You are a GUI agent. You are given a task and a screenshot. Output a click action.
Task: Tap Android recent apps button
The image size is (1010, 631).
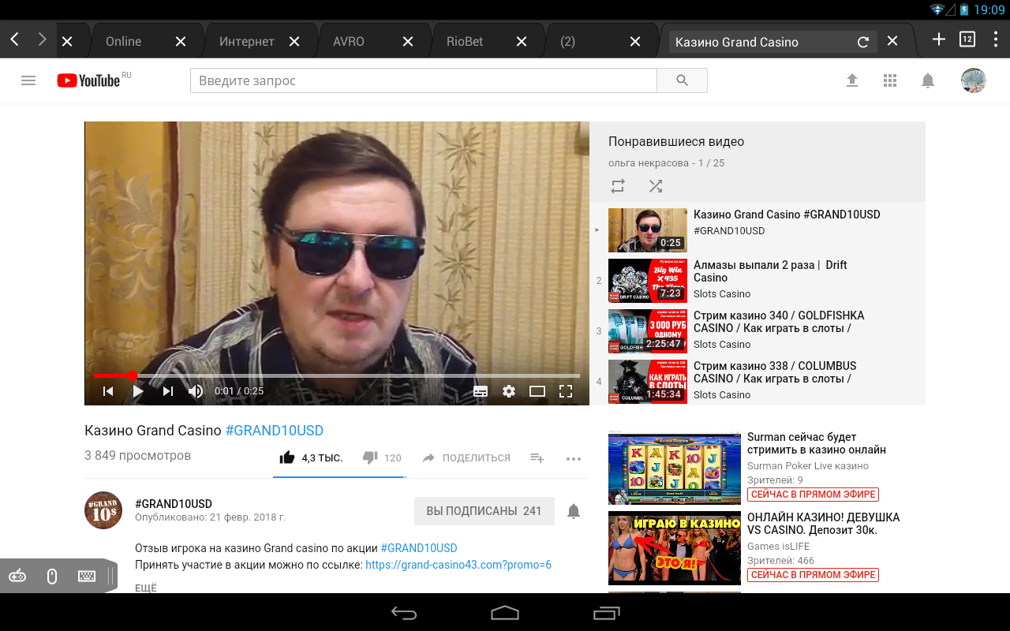click(x=606, y=613)
